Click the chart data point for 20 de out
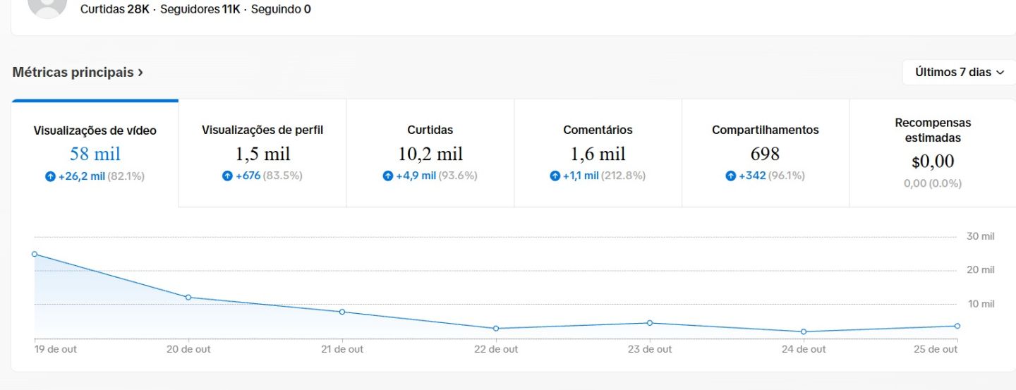The image size is (1016, 390). (188, 297)
